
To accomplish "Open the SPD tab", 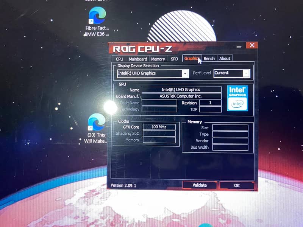I will pyautogui.click(x=174, y=59).
